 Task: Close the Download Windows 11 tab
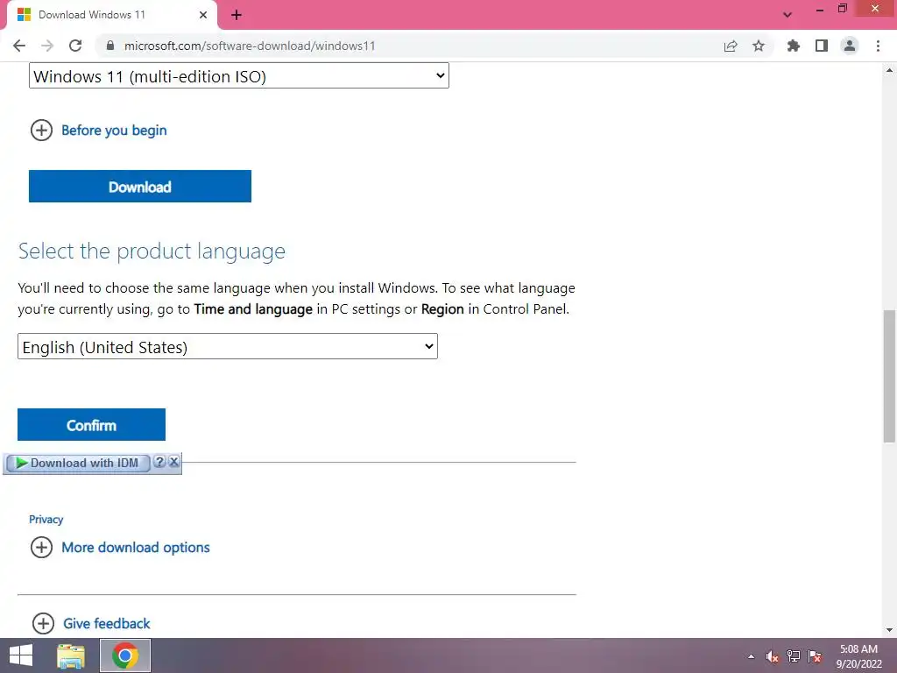[x=203, y=15]
